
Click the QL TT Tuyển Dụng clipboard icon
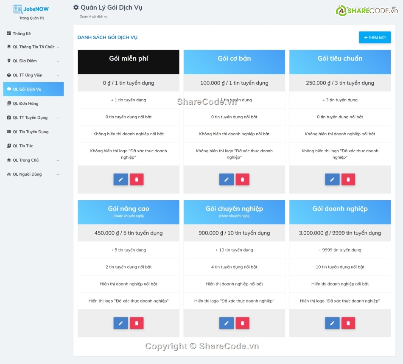click(x=9, y=118)
